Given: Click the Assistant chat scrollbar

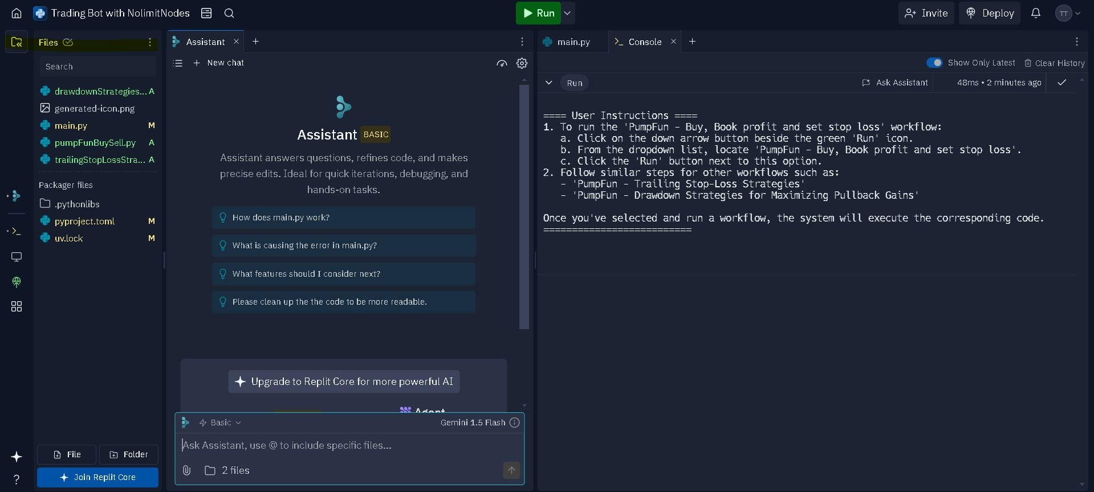Looking at the screenshot, I should point(524,207).
